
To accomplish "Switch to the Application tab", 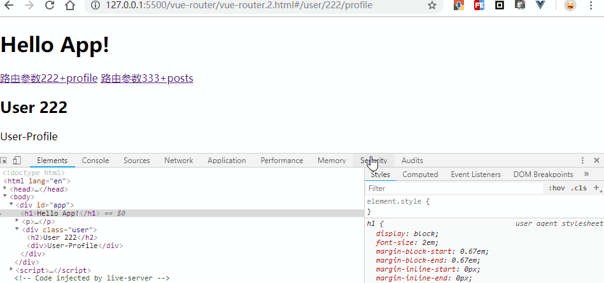I will [x=227, y=161].
